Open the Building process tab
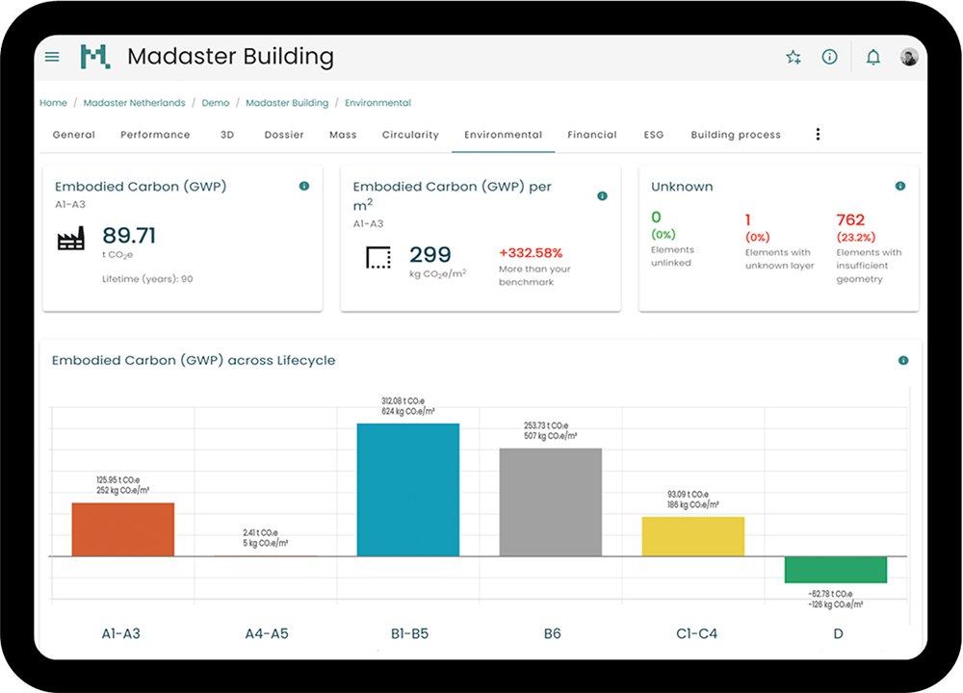This screenshot has width=963, height=693. 736,135
